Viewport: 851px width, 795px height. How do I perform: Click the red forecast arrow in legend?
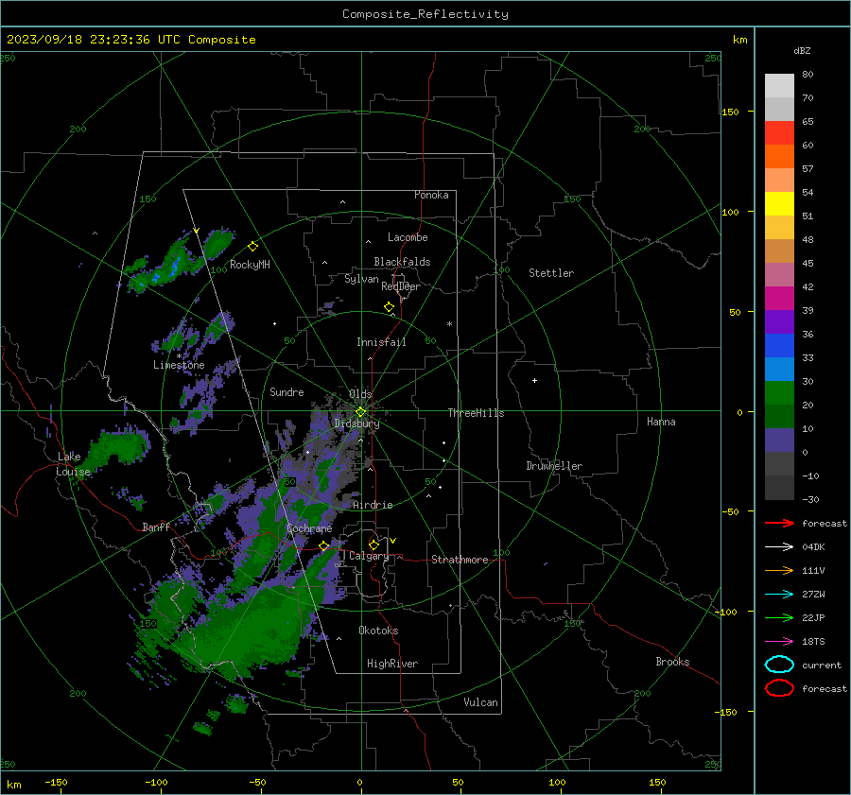pos(779,523)
